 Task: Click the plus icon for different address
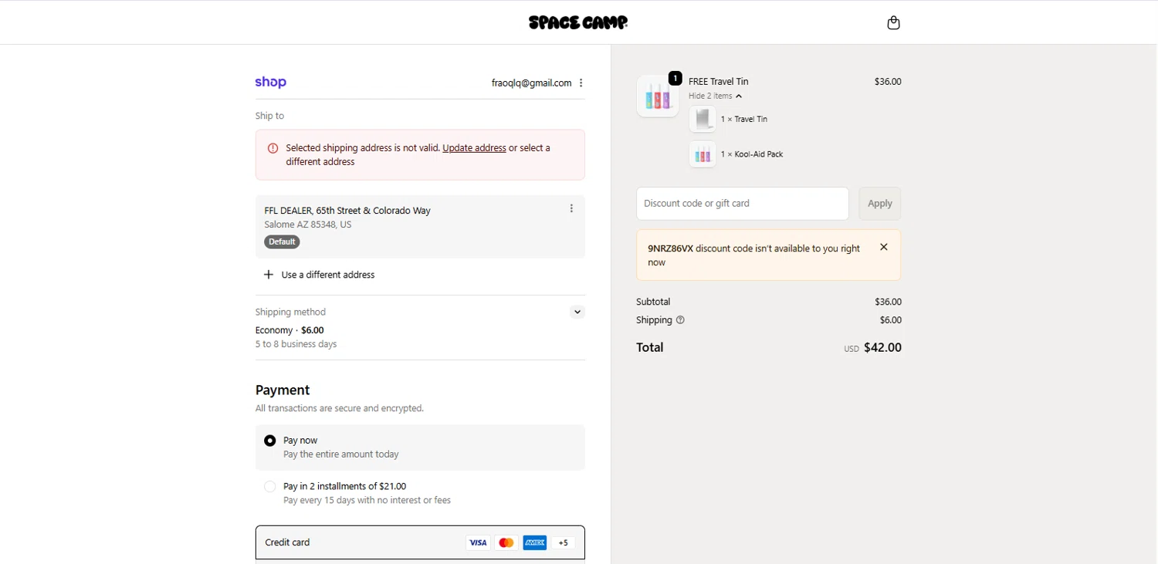click(x=269, y=275)
